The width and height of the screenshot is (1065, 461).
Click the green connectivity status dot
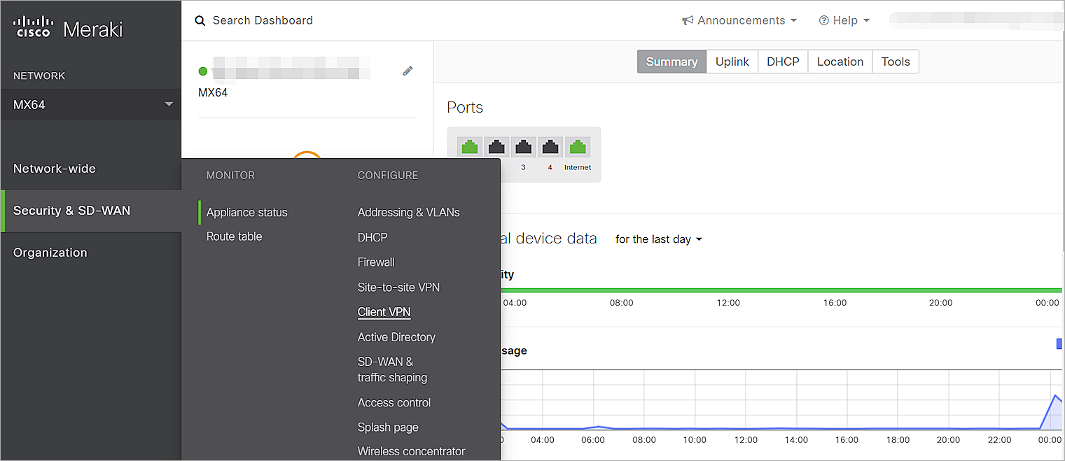point(203,70)
